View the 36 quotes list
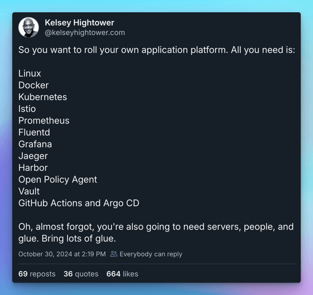Viewport: 313px width, 295px height. 81,274
